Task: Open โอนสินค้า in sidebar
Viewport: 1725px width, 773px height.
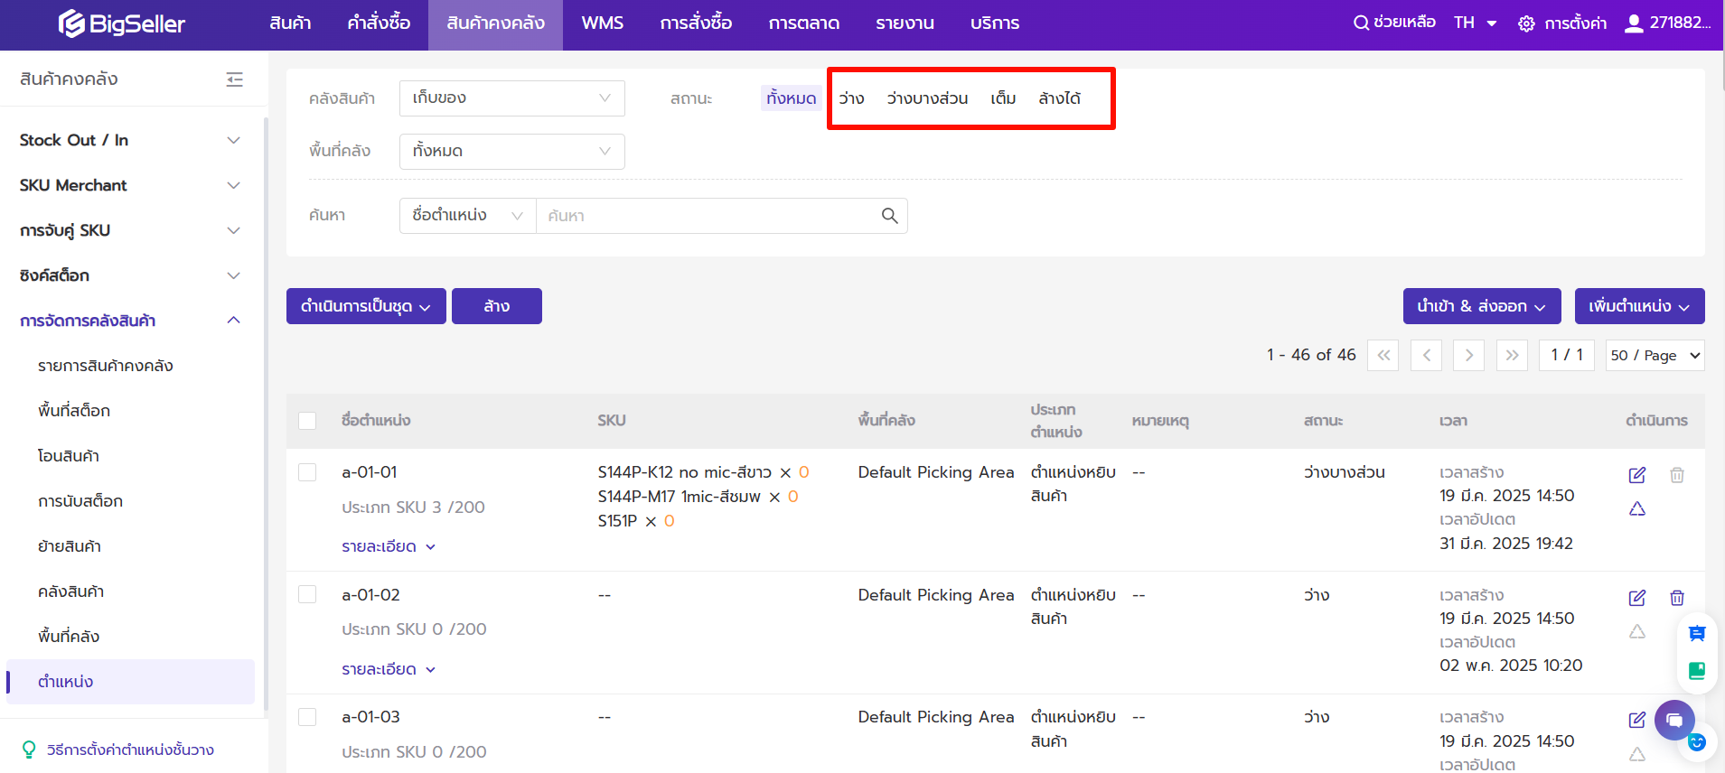Action: click(69, 456)
